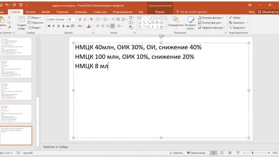279x157 pixels.
Task: Open Shape Outline (Контур фигуры) dropdown
Action: (x=210, y=23)
